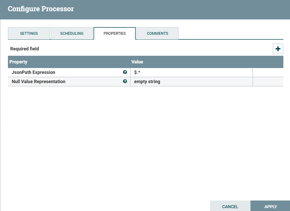Add a new property with the plus icon
This screenshot has height=211, width=290.
(x=278, y=49)
